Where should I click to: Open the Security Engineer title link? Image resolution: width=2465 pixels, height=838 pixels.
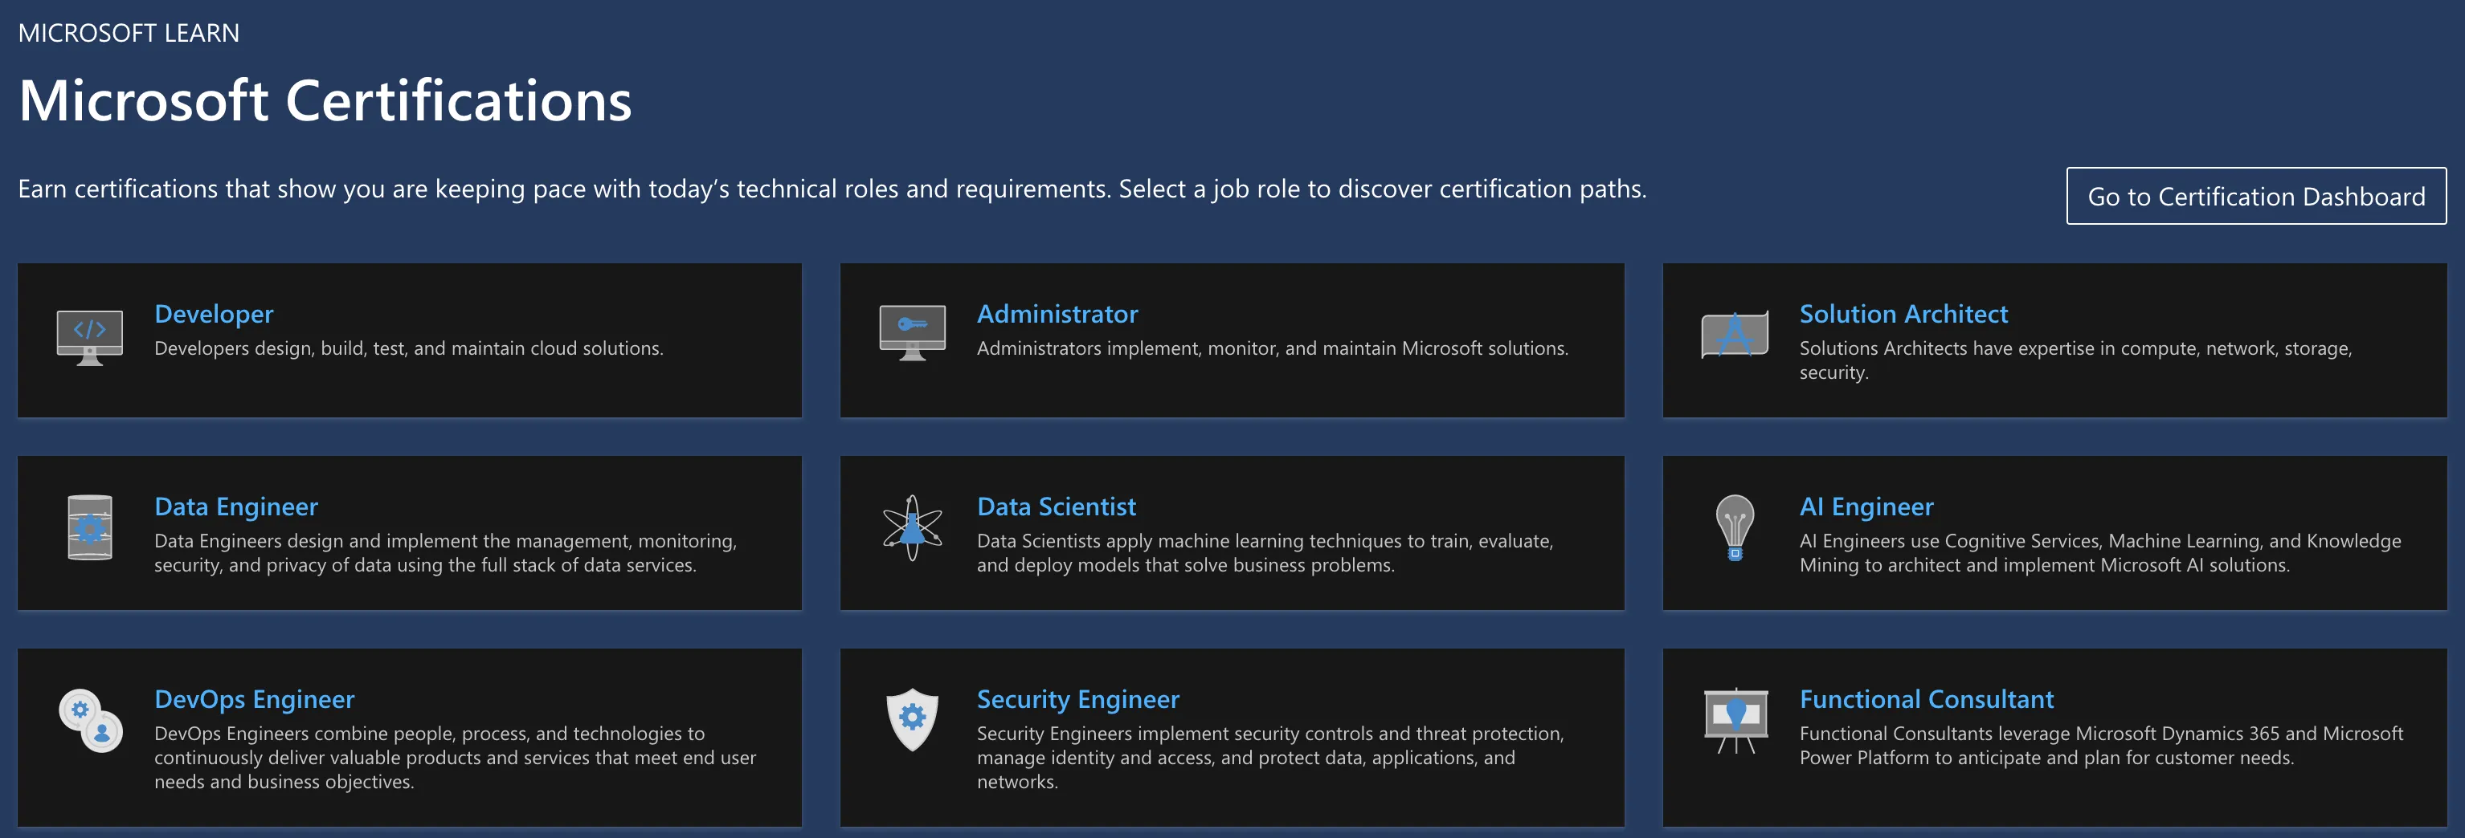1077,699
